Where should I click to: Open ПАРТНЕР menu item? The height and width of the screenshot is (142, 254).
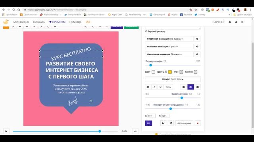[218, 22]
